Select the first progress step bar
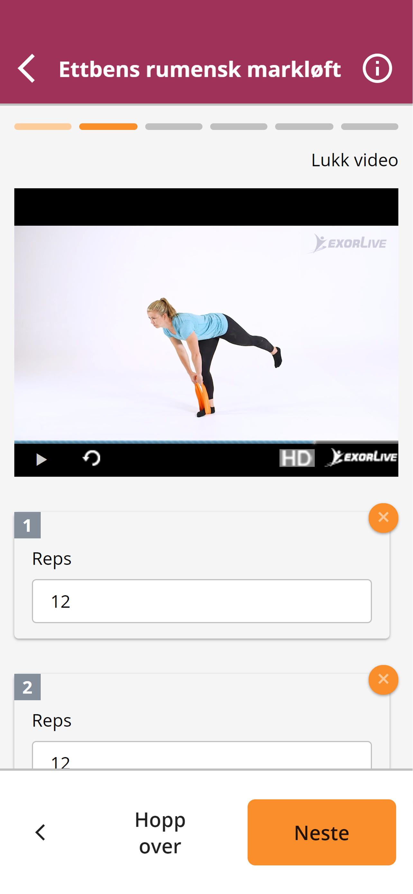 pos(43,127)
